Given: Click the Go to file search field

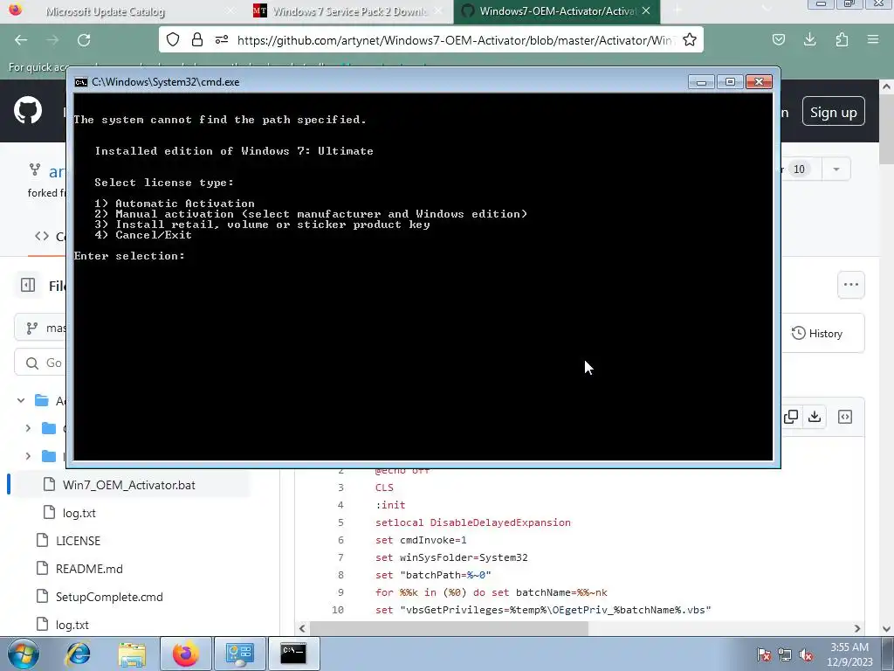Looking at the screenshot, I should [40, 363].
